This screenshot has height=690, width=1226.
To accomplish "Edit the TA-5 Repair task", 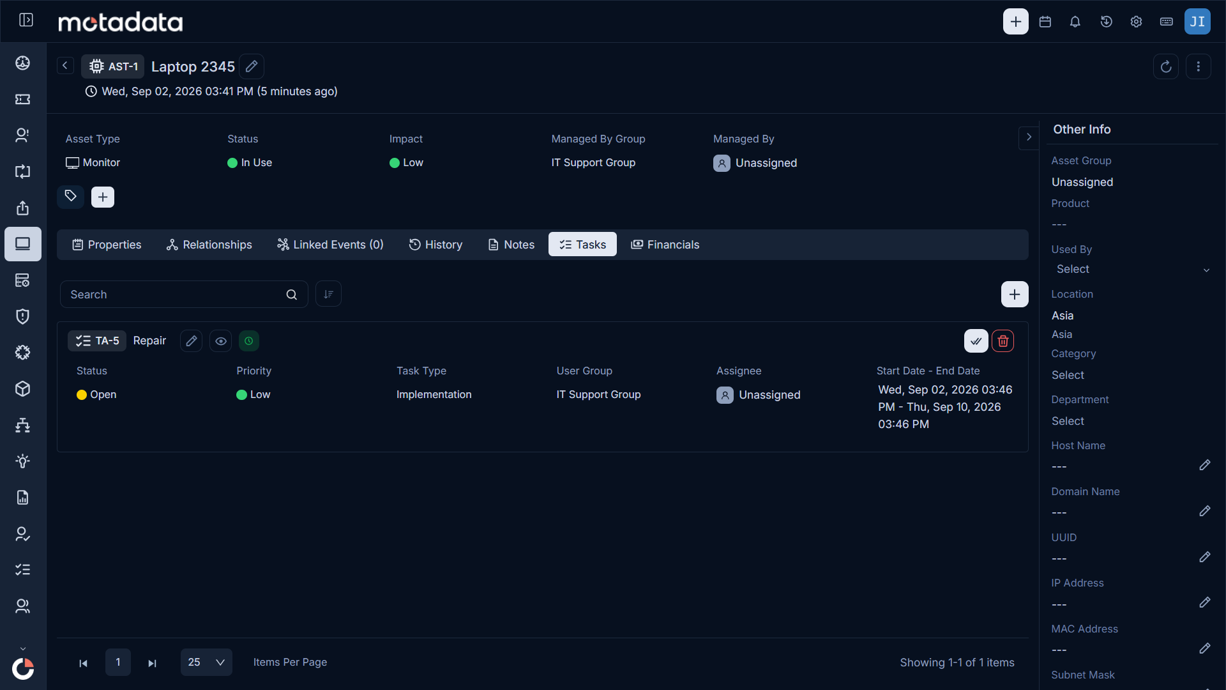I will point(191,341).
